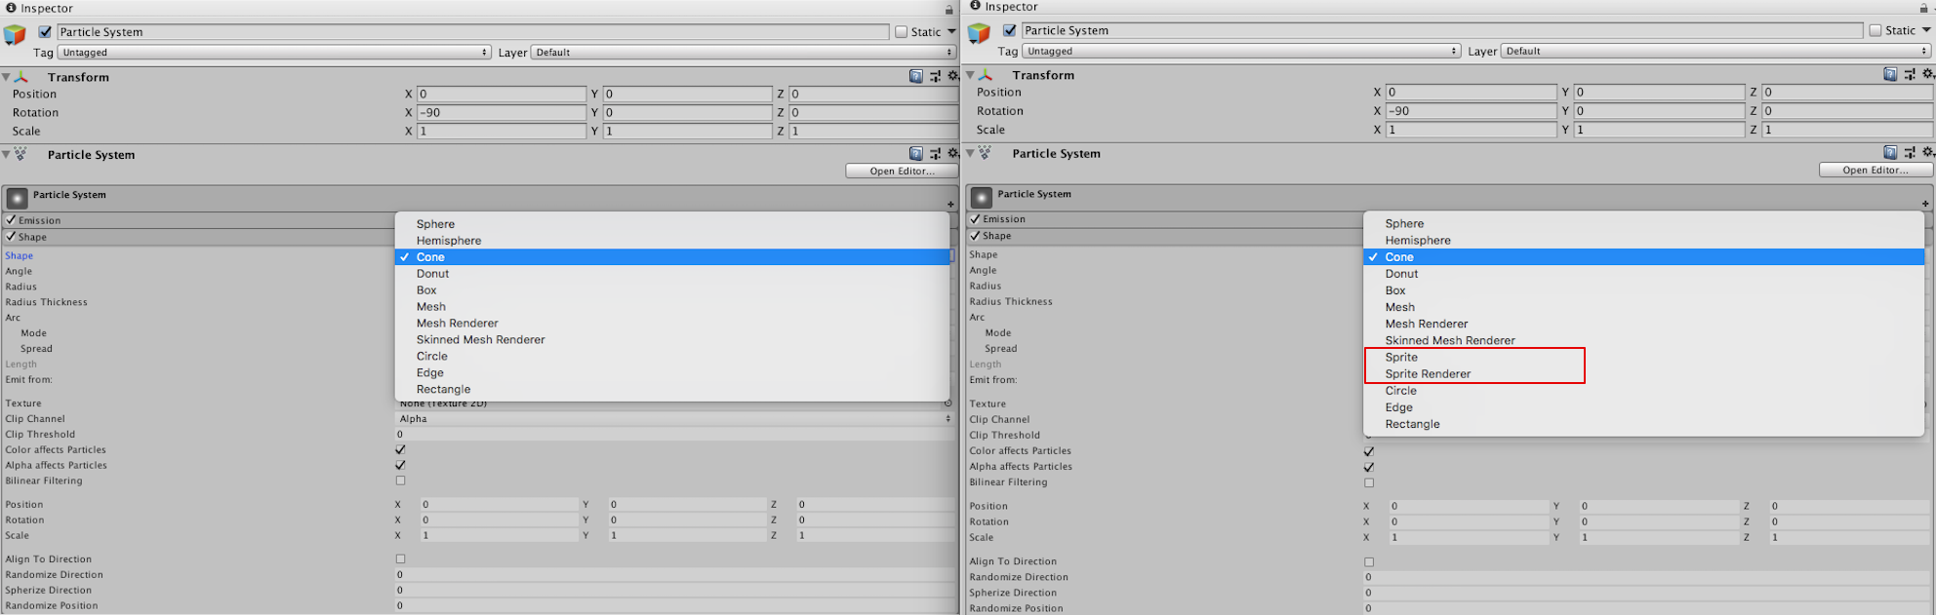Image resolution: width=1936 pixels, height=615 pixels.
Task: Open right Tag Untagged dropdown
Action: coord(1242,51)
